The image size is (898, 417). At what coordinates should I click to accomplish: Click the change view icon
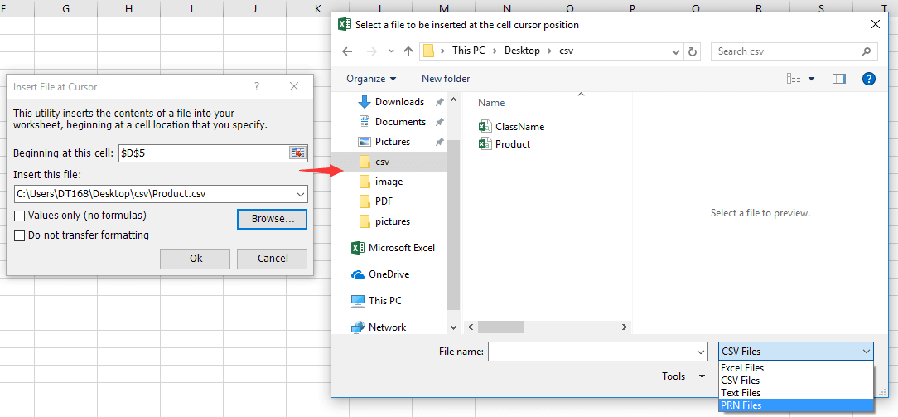[x=794, y=79]
